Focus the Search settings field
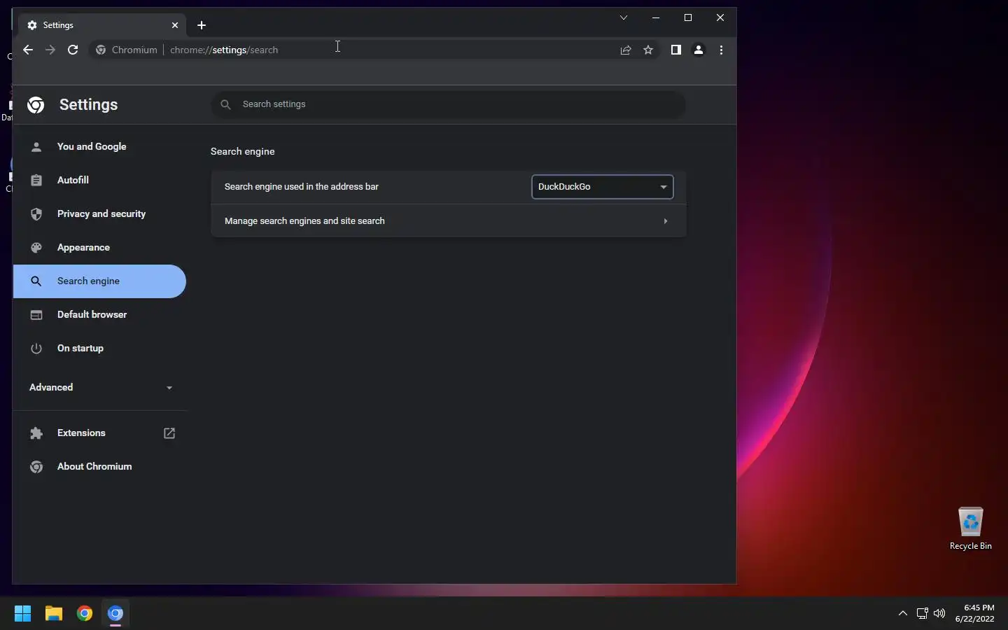 (x=448, y=104)
